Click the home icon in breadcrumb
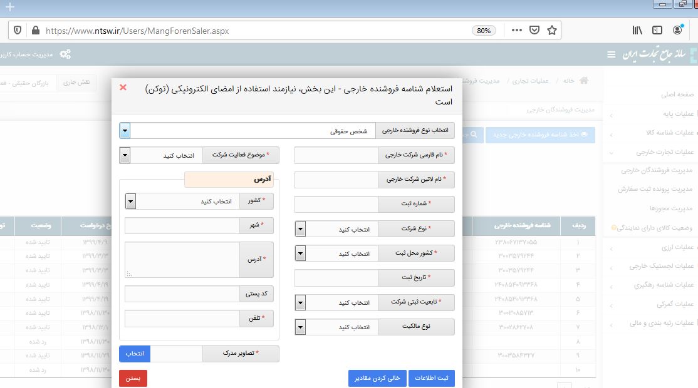This screenshot has width=698, height=388. point(583,81)
